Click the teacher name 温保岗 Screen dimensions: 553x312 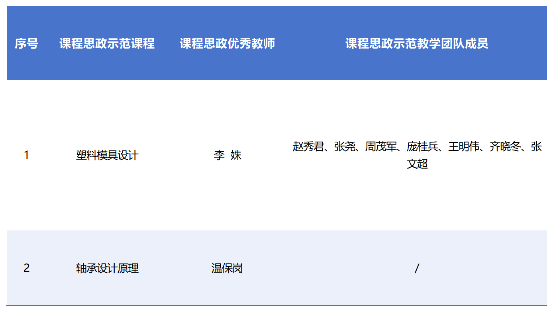tap(227, 268)
